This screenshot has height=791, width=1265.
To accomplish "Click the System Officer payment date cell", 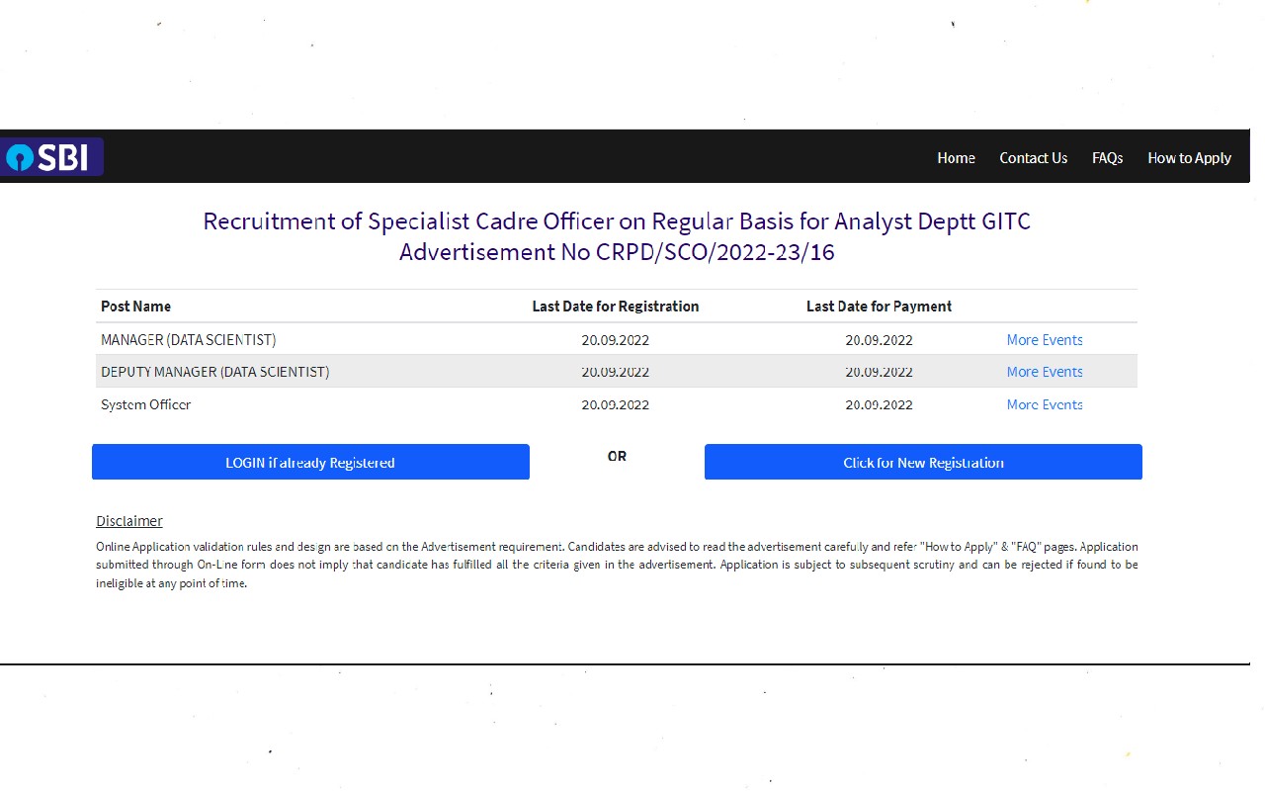I will tap(879, 404).
